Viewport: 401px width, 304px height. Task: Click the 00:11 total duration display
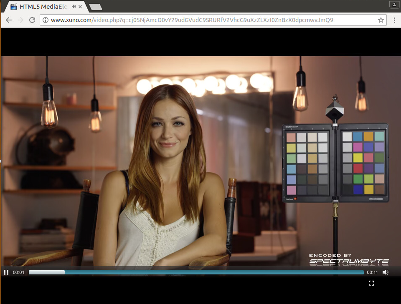[372, 272]
